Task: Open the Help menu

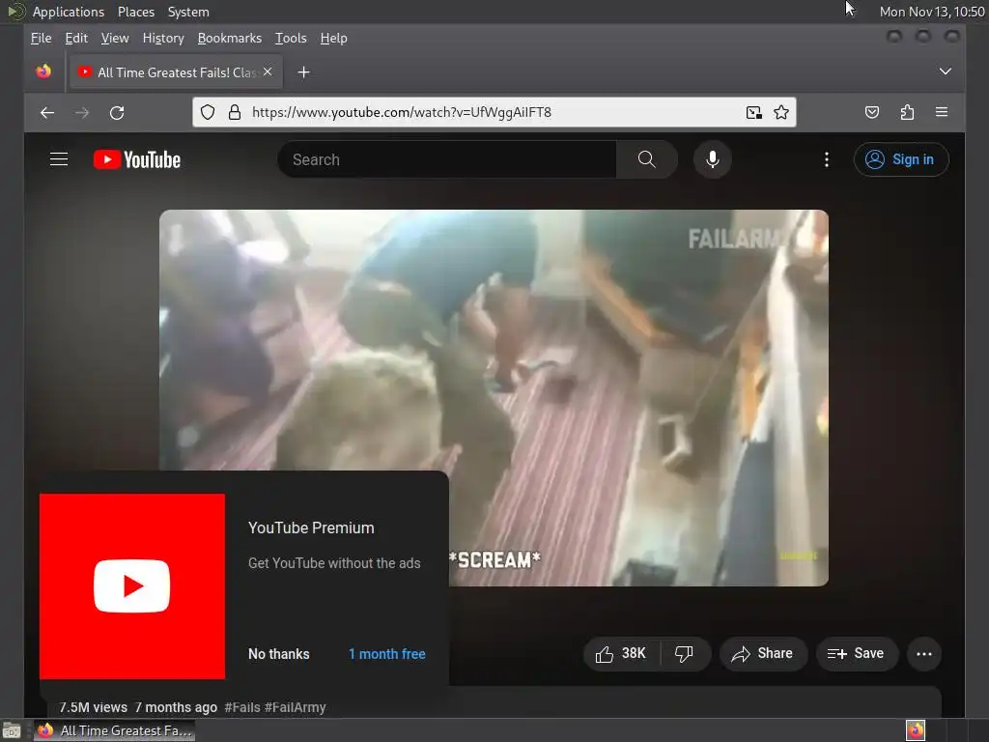Action: click(x=333, y=39)
